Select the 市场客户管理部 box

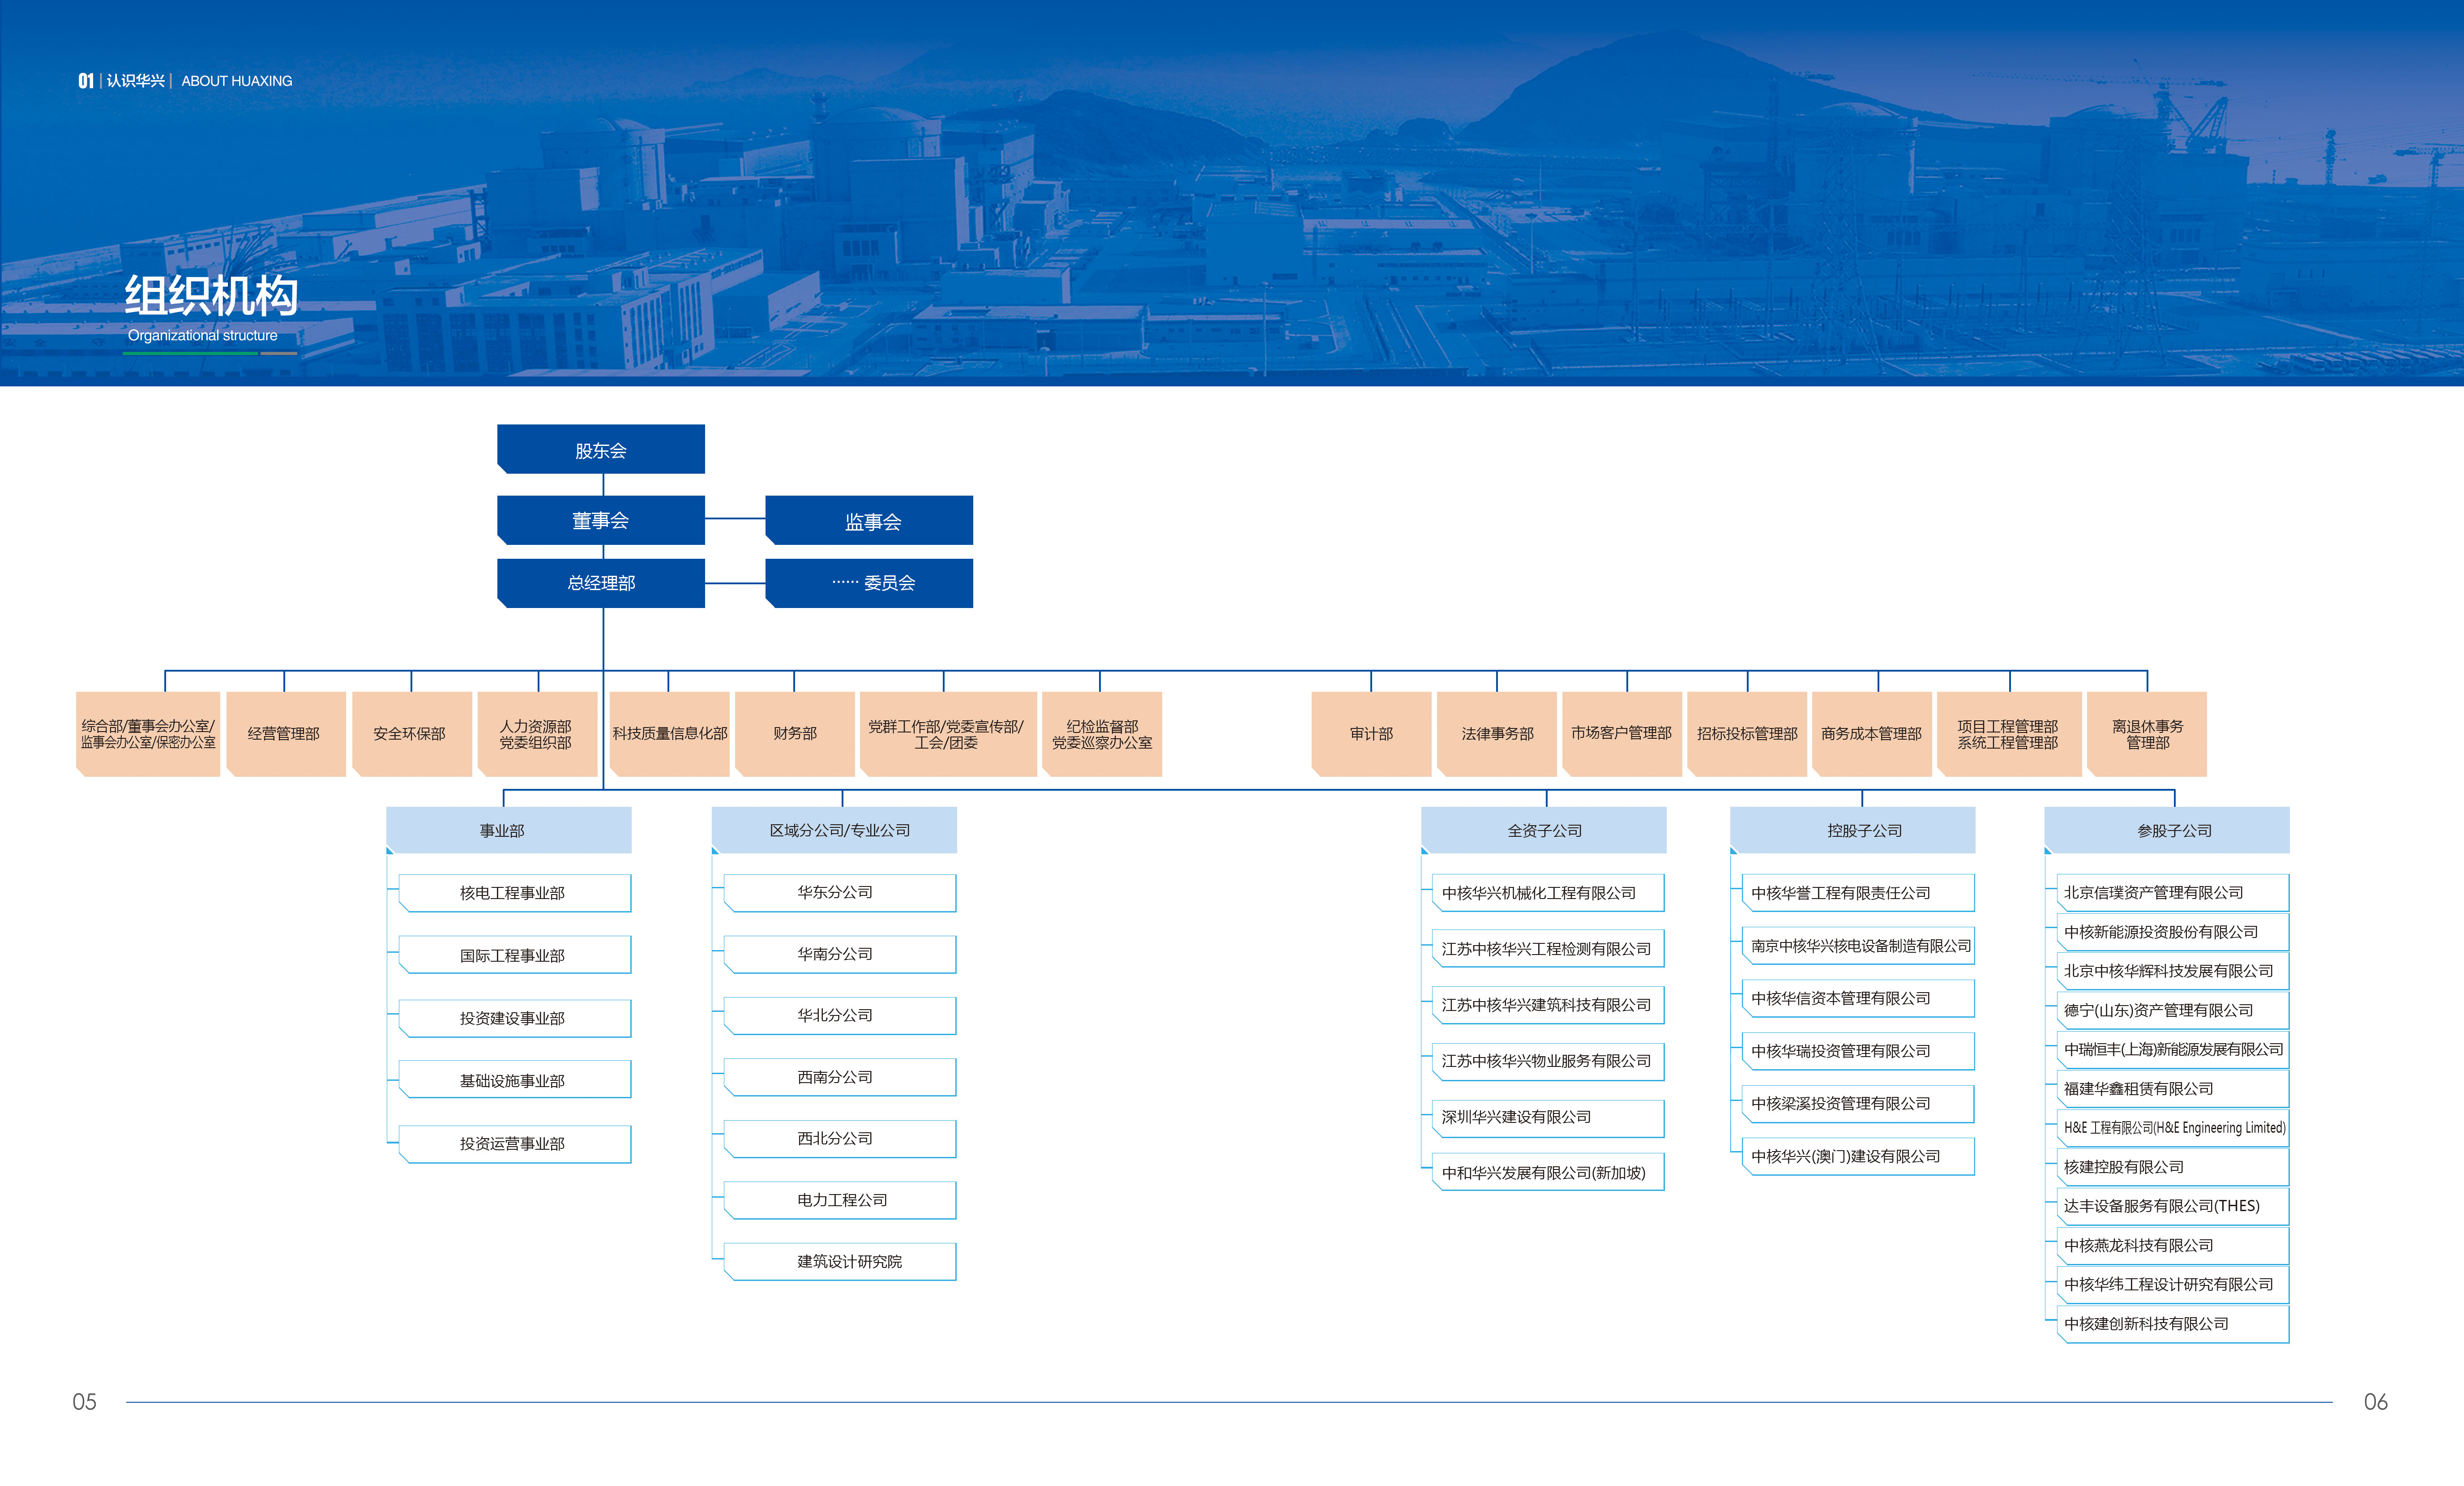coord(1622,733)
